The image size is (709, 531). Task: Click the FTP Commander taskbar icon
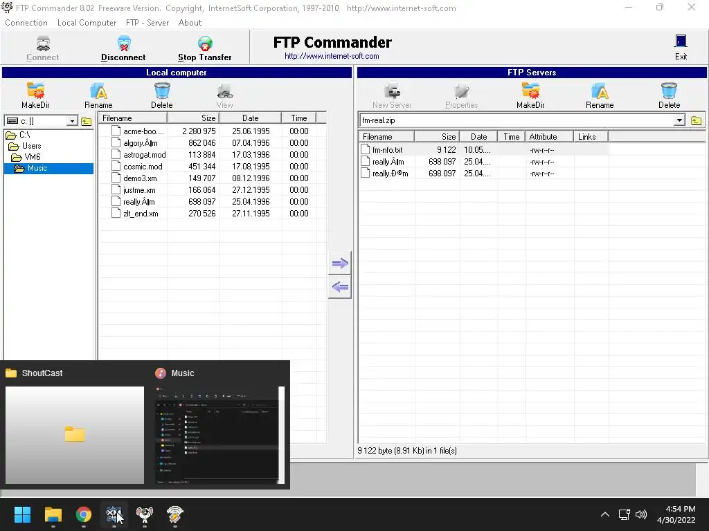coord(145,514)
